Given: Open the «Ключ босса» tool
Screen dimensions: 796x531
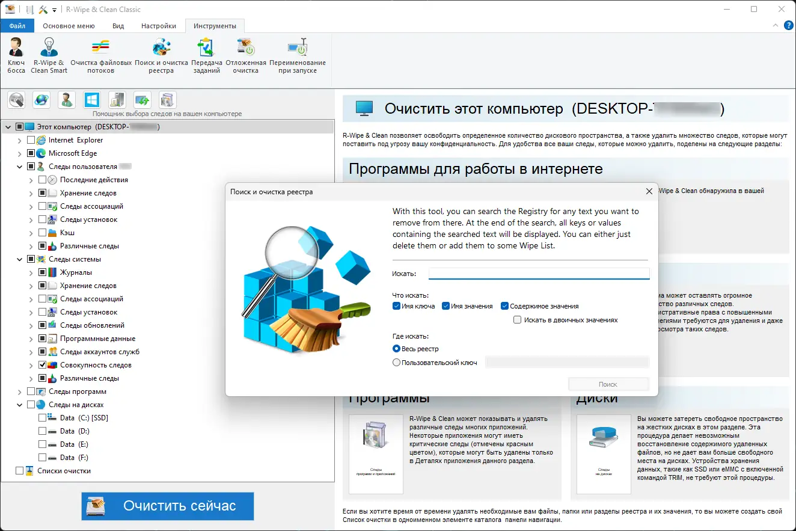Looking at the screenshot, I should coord(16,55).
